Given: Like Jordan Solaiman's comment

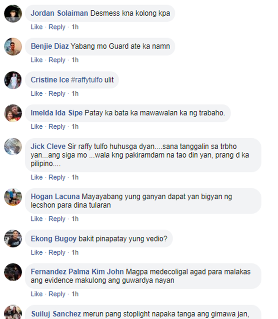Looking at the screenshot, I should click(x=37, y=27).
